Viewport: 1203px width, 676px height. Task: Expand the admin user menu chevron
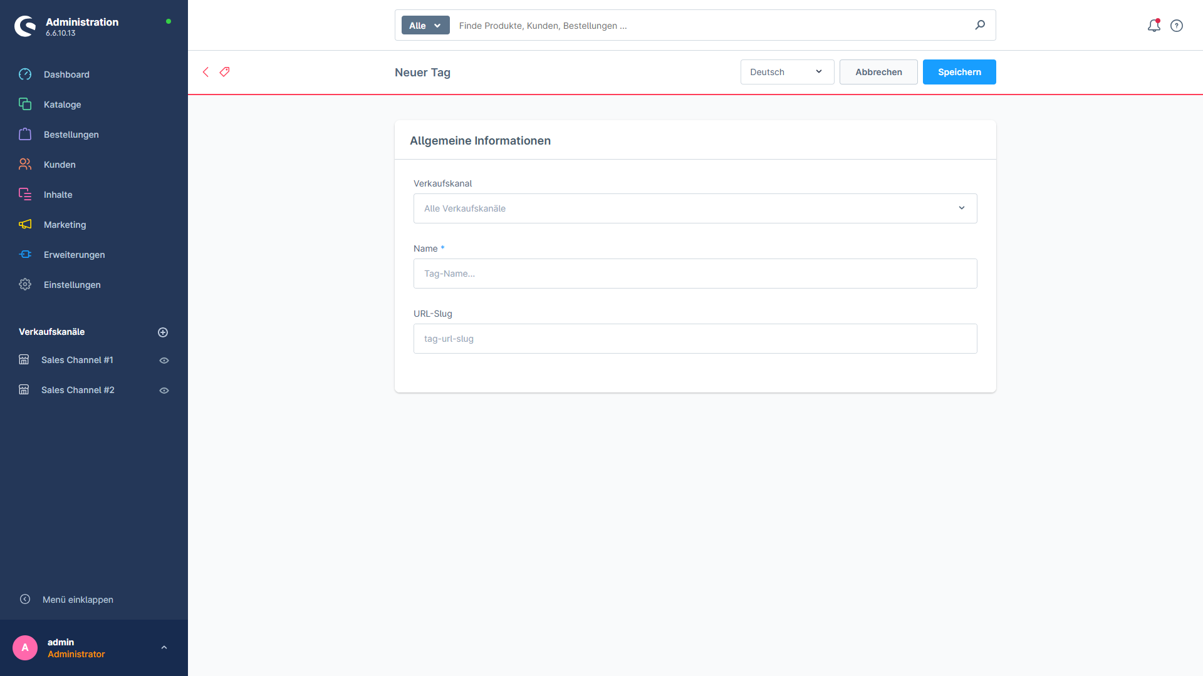[164, 648]
